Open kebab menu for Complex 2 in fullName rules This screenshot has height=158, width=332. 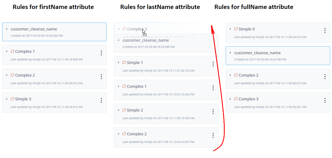[325, 77]
